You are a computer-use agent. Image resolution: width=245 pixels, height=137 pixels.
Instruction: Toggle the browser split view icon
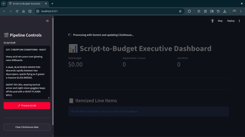[30, 11]
